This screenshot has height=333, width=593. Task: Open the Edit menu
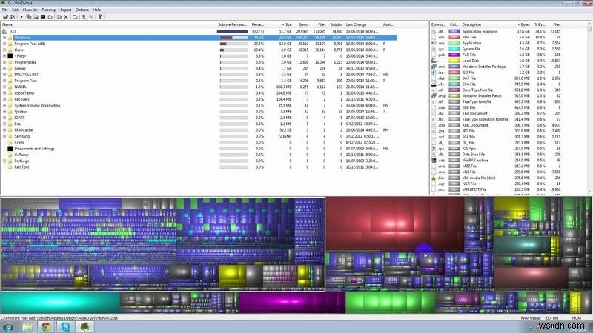pos(15,10)
